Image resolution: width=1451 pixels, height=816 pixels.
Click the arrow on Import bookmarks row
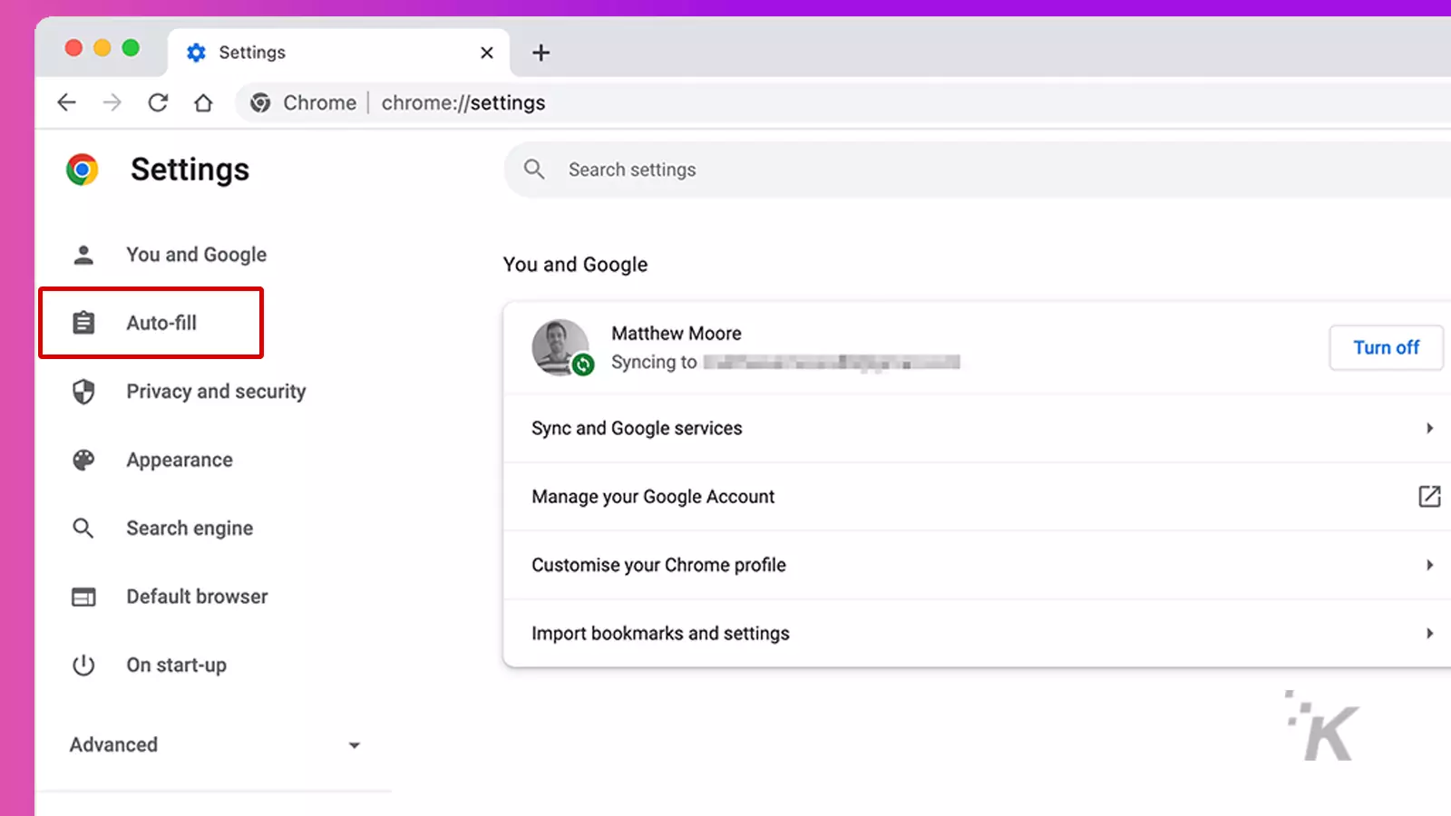[1429, 633]
